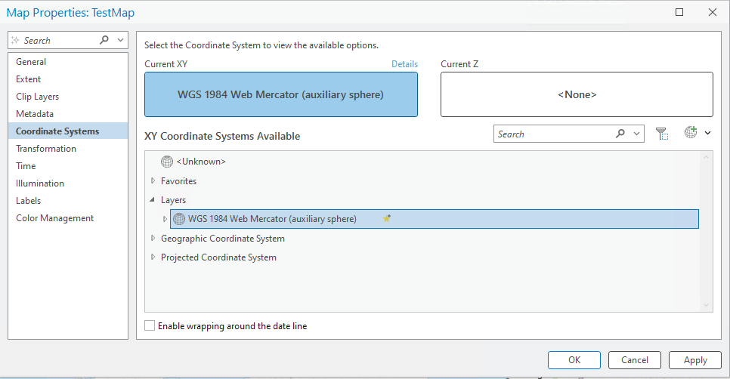Click the globe icon next to Unknown
730x379 pixels.
[167, 162]
